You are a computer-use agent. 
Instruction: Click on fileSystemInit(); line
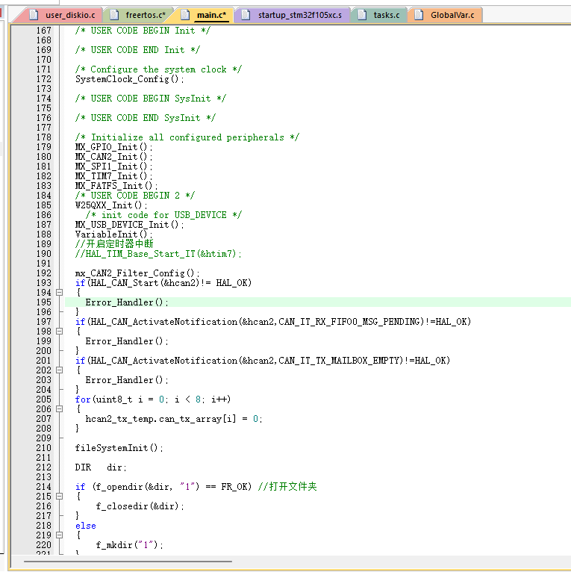click(119, 448)
